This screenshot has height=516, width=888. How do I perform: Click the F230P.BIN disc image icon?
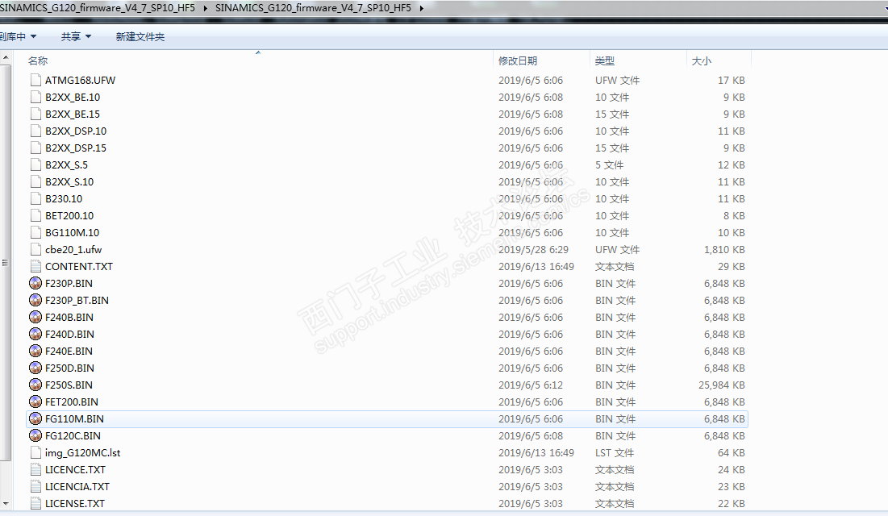tap(35, 283)
